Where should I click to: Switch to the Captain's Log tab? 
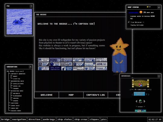[x=96, y=95]
